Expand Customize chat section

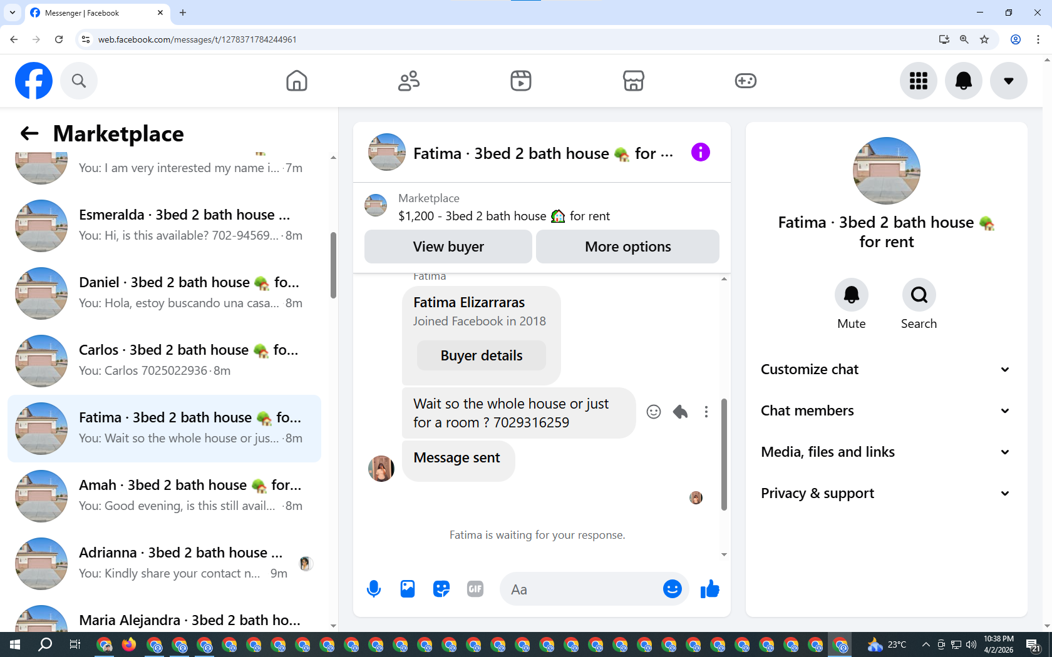886,369
